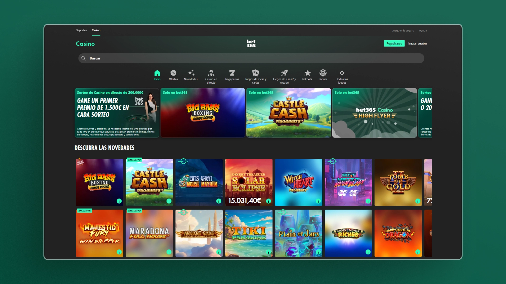
Task: Open bet365 Casino High Flyer banner
Action: coord(374,113)
